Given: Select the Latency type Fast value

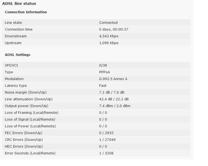Looking at the screenshot, I should (x=103, y=86).
